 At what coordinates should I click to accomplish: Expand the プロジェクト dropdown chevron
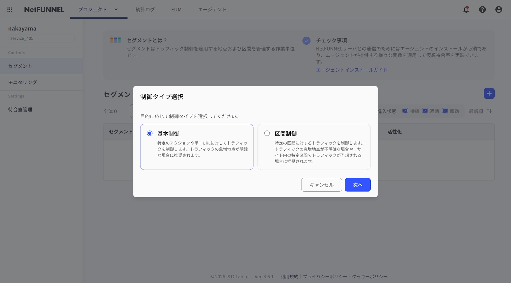coord(116,10)
